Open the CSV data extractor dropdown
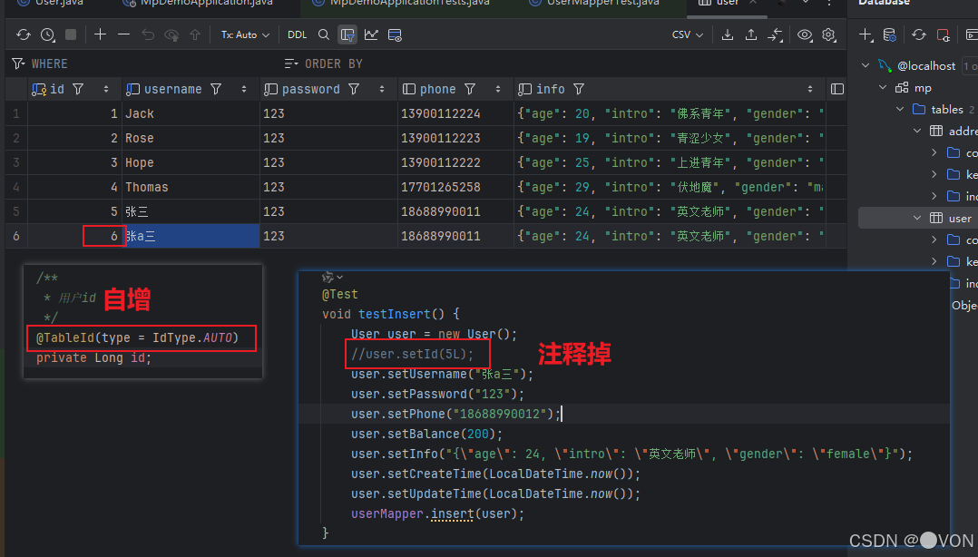The width and height of the screenshot is (978, 557). [688, 35]
